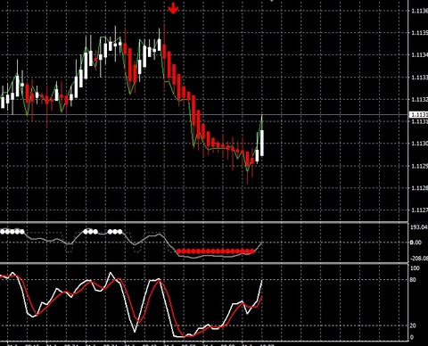Viewport: 428px width, 346px height.
Task: Click the 100 level on stochastic scale
Action: (x=415, y=268)
